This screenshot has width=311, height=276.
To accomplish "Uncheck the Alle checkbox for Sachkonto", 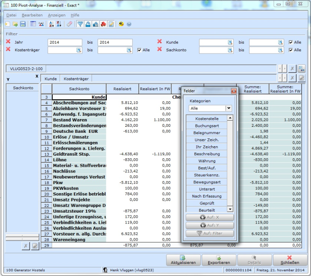I will click(291, 50).
